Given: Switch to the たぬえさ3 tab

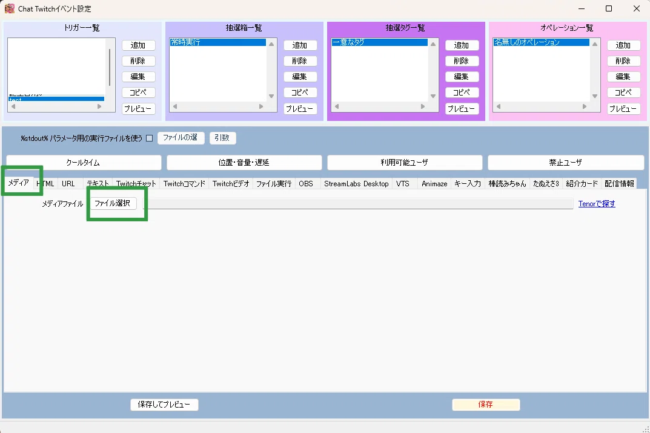Looking at the screenshot, I should pyautogui.click(x=546, y=183).
